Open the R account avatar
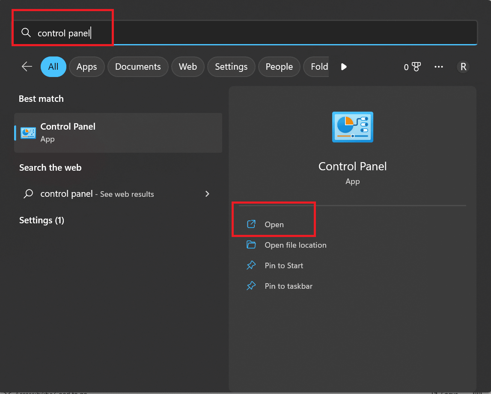 pos(463,67)
